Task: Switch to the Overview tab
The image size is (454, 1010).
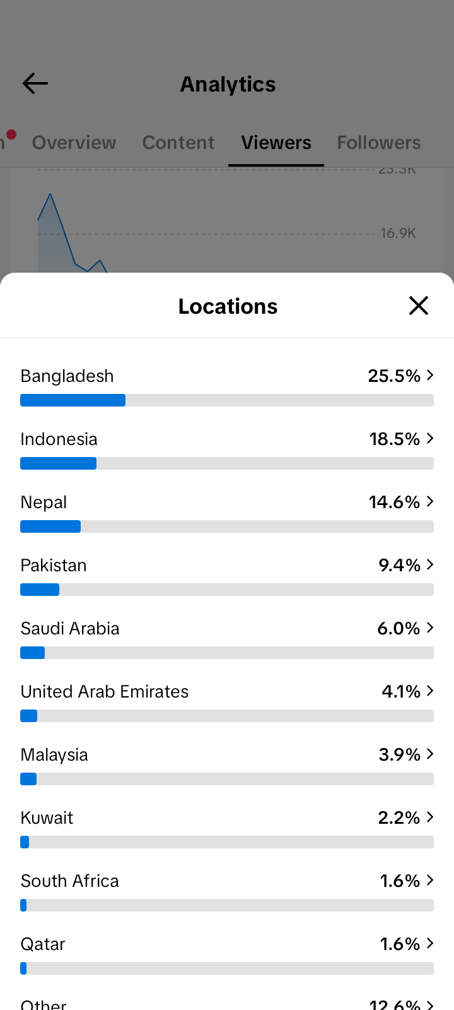Action: (x=74, y=143)
